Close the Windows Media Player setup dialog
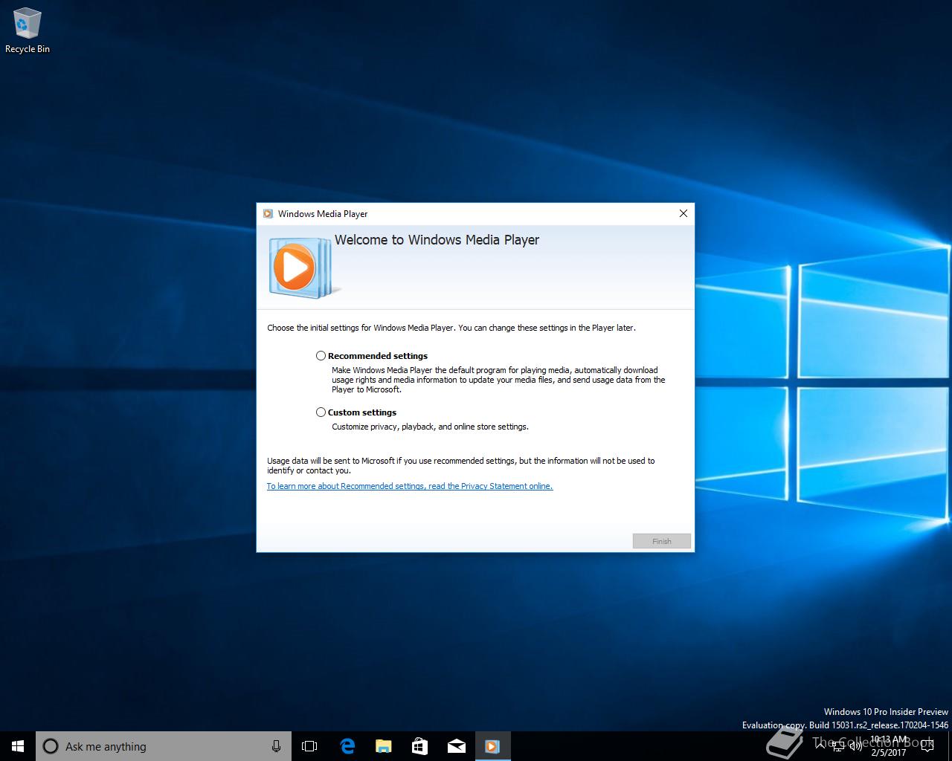Screen dimensions: 952x761 (684, 213)
